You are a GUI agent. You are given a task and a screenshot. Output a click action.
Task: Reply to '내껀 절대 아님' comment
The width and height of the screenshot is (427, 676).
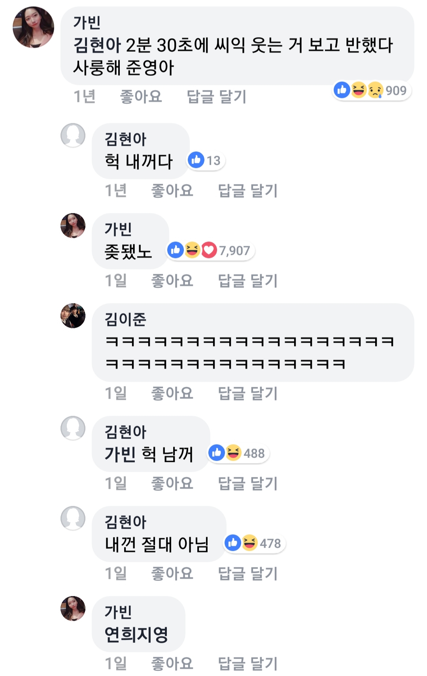(x=248, y=573)
